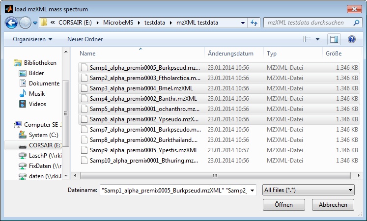Expand the file type All Files dropdown

308,190
